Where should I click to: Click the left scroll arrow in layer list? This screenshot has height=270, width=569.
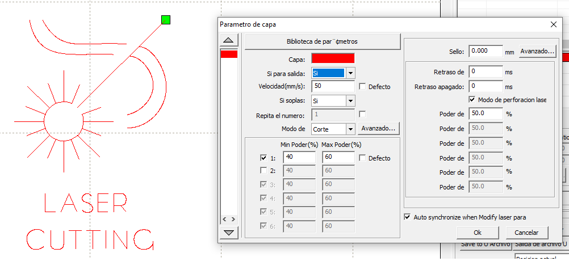pos(225,220)
